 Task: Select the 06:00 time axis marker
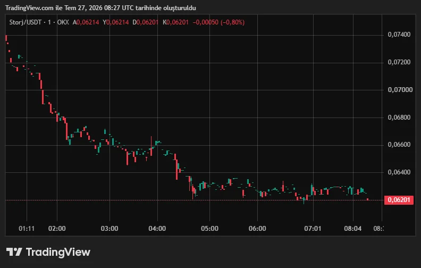(257, 229)
